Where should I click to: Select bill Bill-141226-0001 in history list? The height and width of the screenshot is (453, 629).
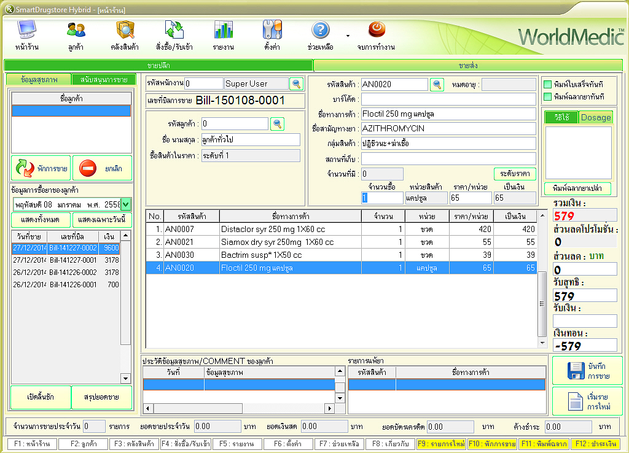pos(66,285)
